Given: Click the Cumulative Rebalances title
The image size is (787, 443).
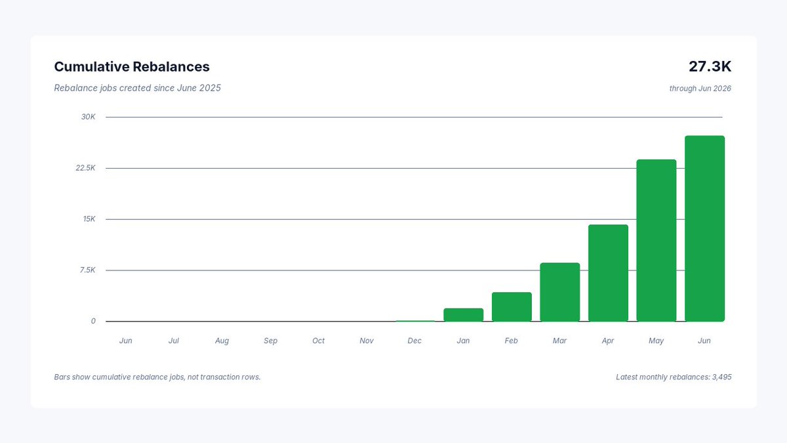Looking at the screenshot, I should pyautogui.click(x=132, y=67).
